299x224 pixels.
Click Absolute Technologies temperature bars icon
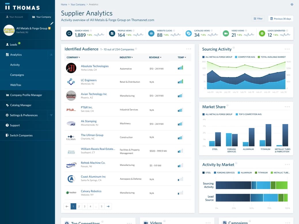180,68
